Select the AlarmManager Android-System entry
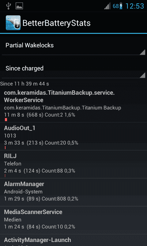 point(73,192)
